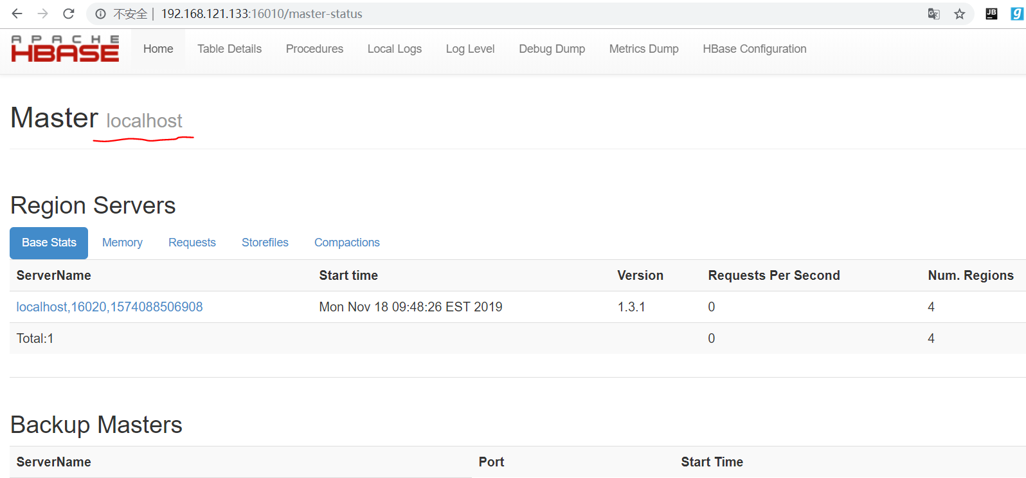Click the Start time column header
Image resolution: width=1026 pixels, height=478 pixels.
point(348,275)
